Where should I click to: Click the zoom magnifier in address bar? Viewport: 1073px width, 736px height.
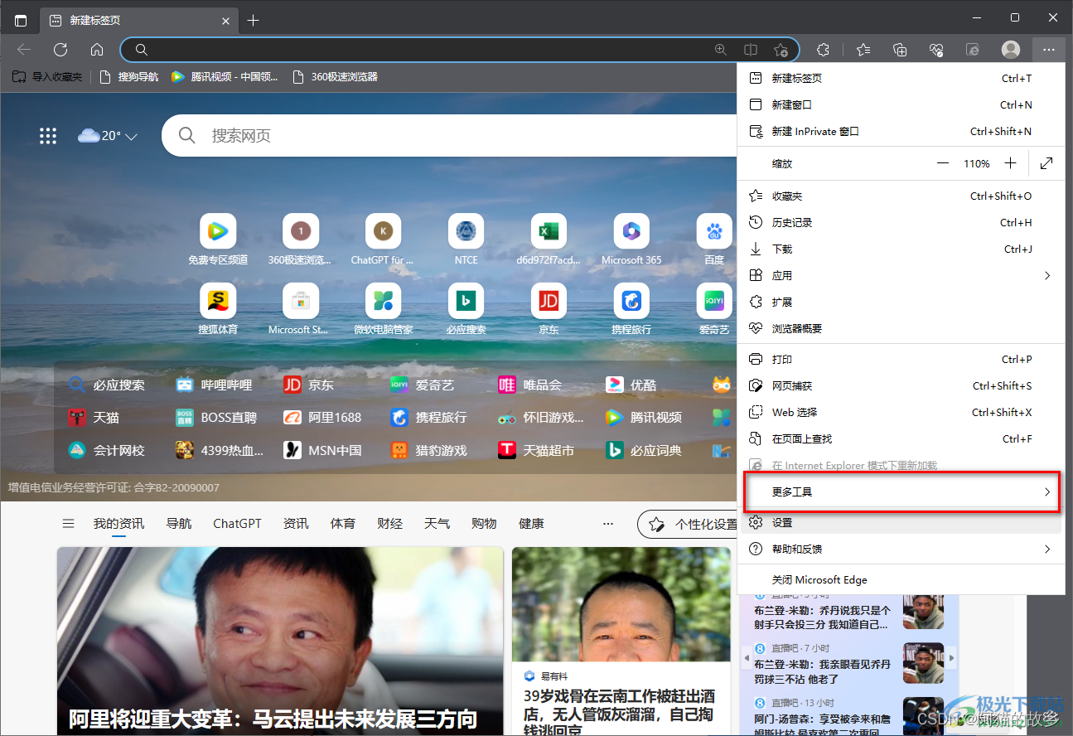click(x=721, y=50)
